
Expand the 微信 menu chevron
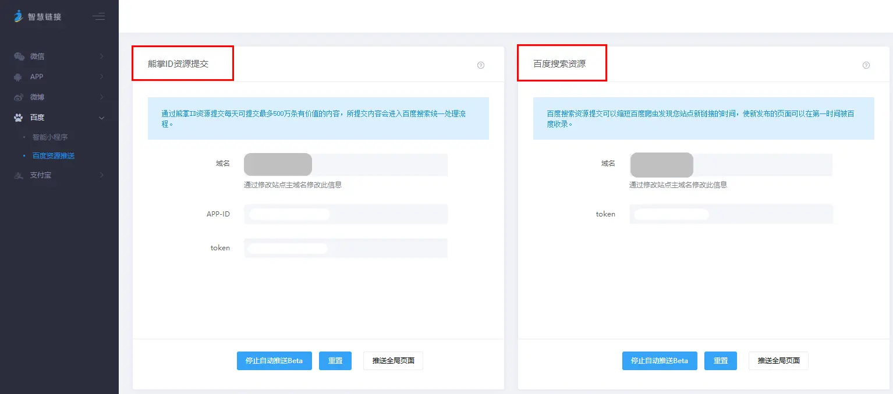click(102, 56)
